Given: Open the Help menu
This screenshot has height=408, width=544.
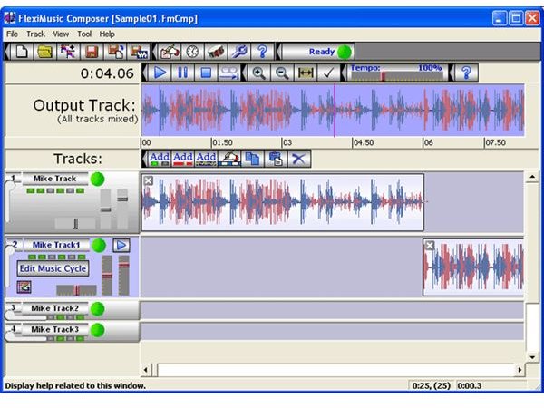Looking at the screenshot, I should point(107,34).
